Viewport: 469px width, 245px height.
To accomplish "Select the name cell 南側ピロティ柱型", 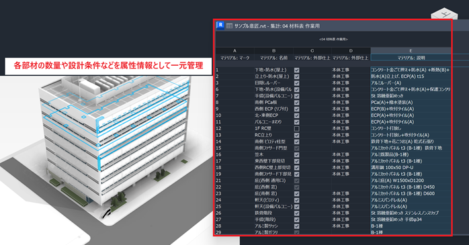I will pyautogui.click(x=273, y=142).
